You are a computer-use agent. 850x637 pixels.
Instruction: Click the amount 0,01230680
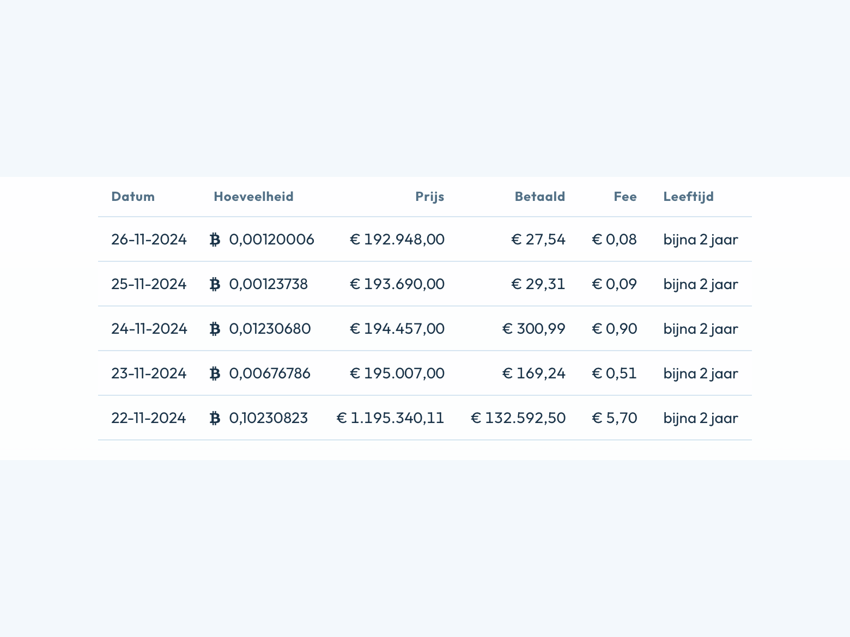point(270,329)
